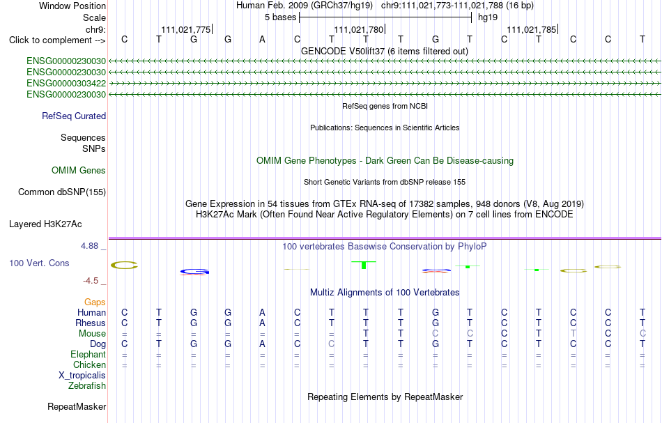Select the 'Zebrafish' species label
662x423 pixels.
click(87, 386)
